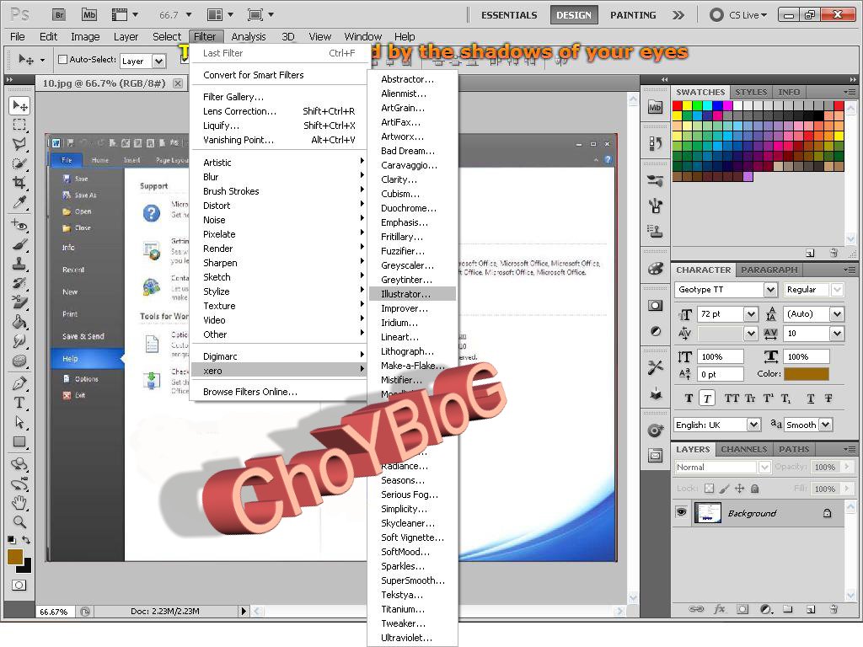Viewport: 863px width, 647px height.
Task: Open the Image menu
Action: [x=85, y=37]
